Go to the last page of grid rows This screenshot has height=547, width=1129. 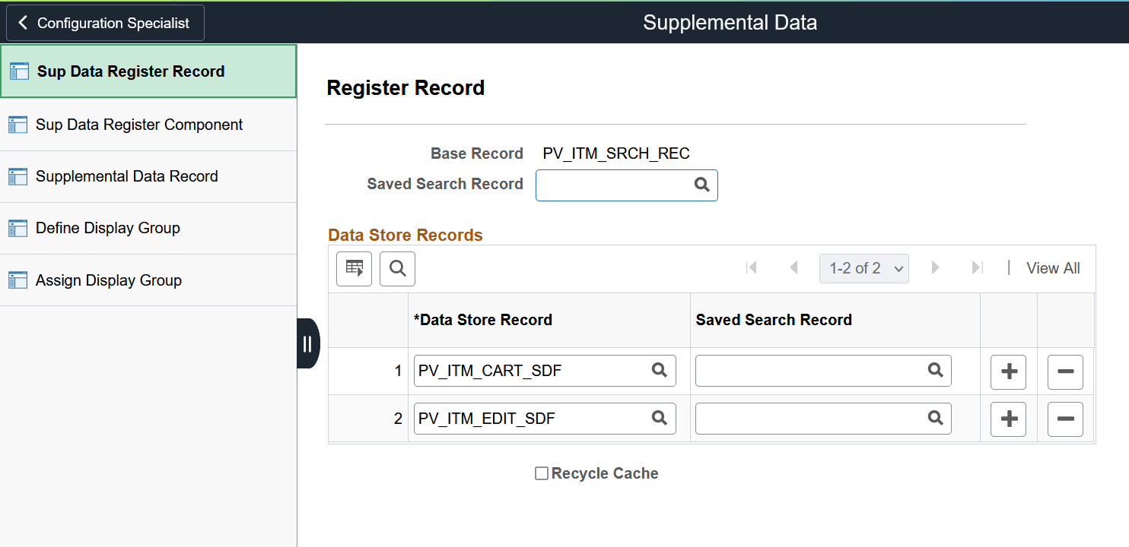978,267
